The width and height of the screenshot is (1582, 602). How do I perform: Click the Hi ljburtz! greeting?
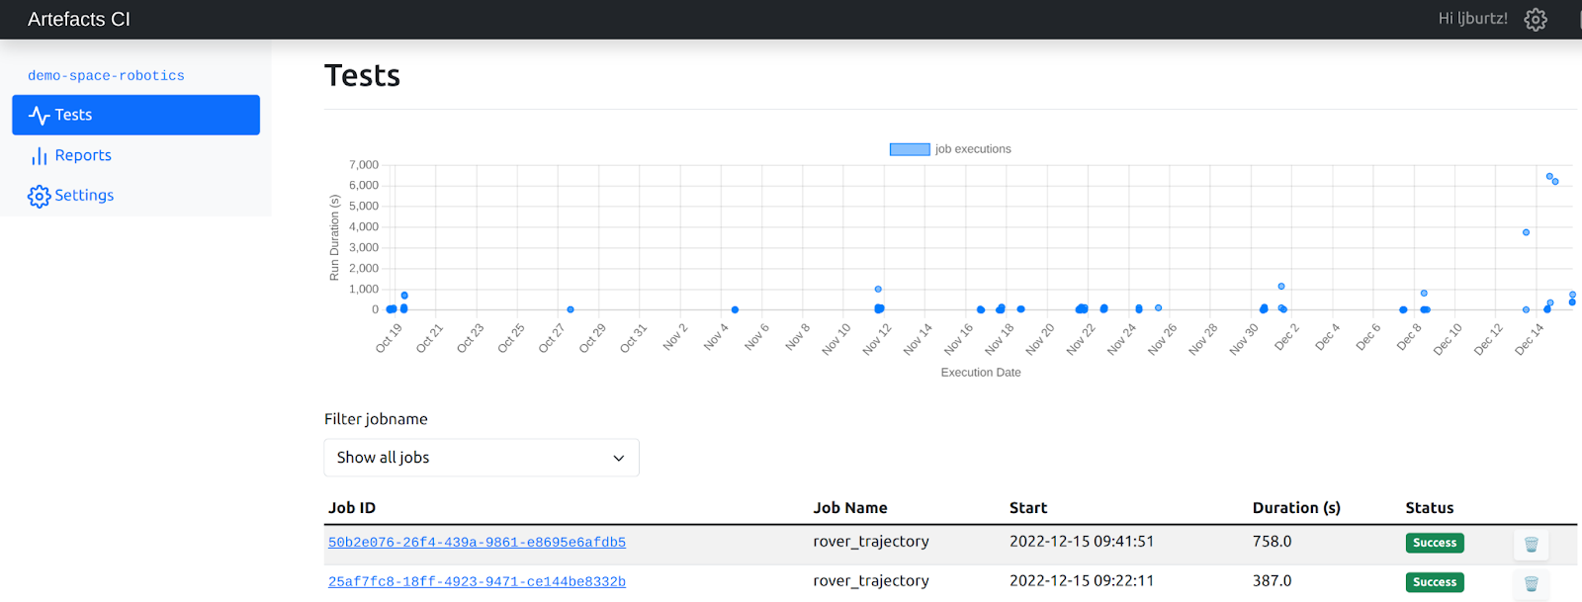[x=1472, y=19]
